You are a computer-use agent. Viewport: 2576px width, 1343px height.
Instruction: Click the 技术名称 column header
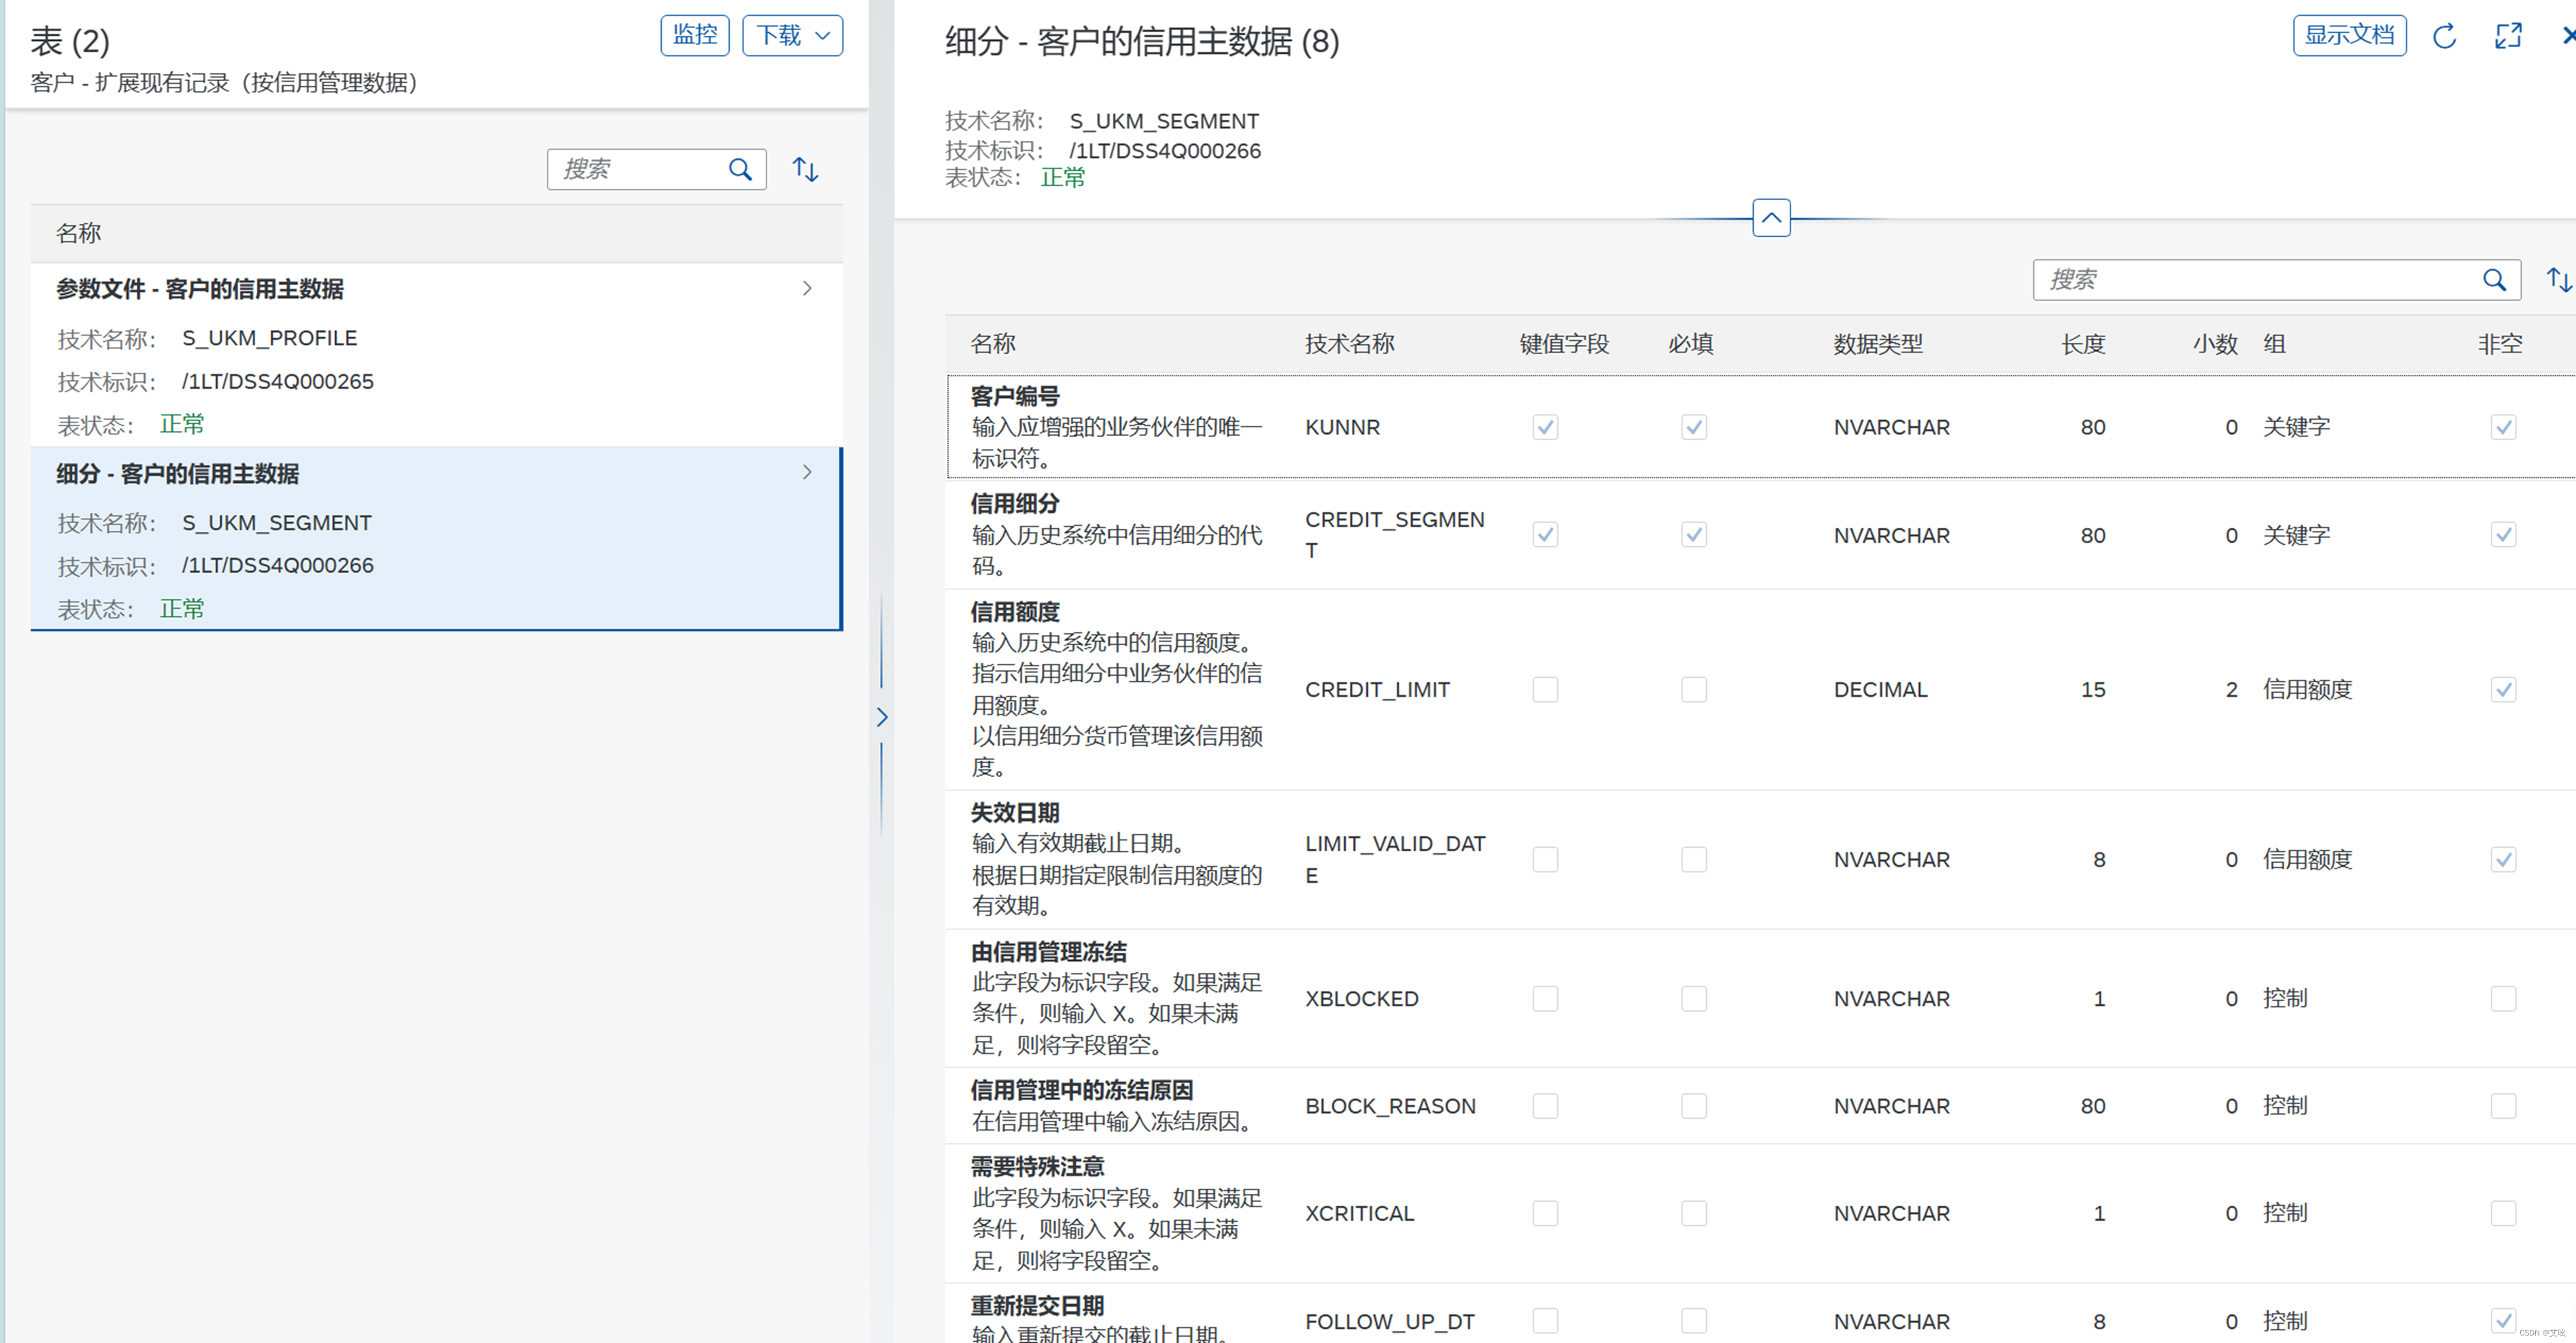[x=1349, y=344]
